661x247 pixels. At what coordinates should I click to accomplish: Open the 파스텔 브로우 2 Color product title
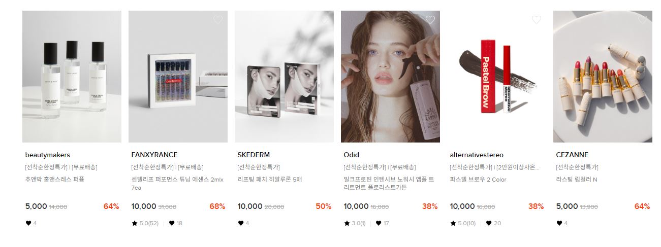478,180
